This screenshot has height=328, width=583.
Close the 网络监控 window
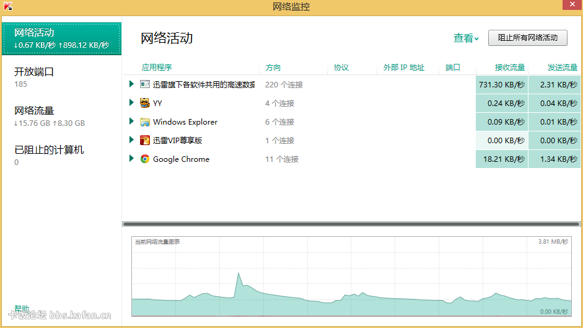572,4
